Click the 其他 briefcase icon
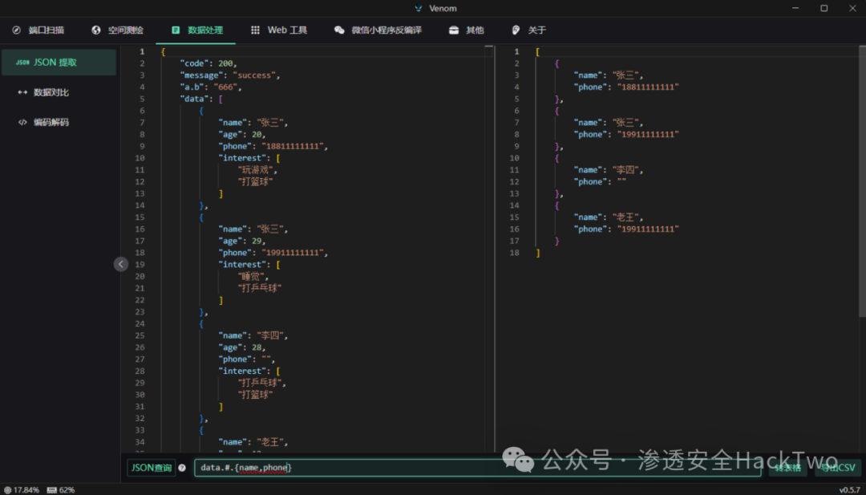This screenshot has width=866, height=495. (x=454, y=30)
